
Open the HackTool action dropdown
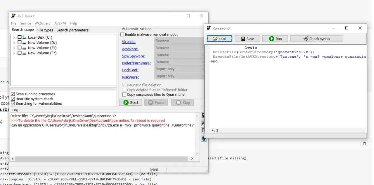179,69
